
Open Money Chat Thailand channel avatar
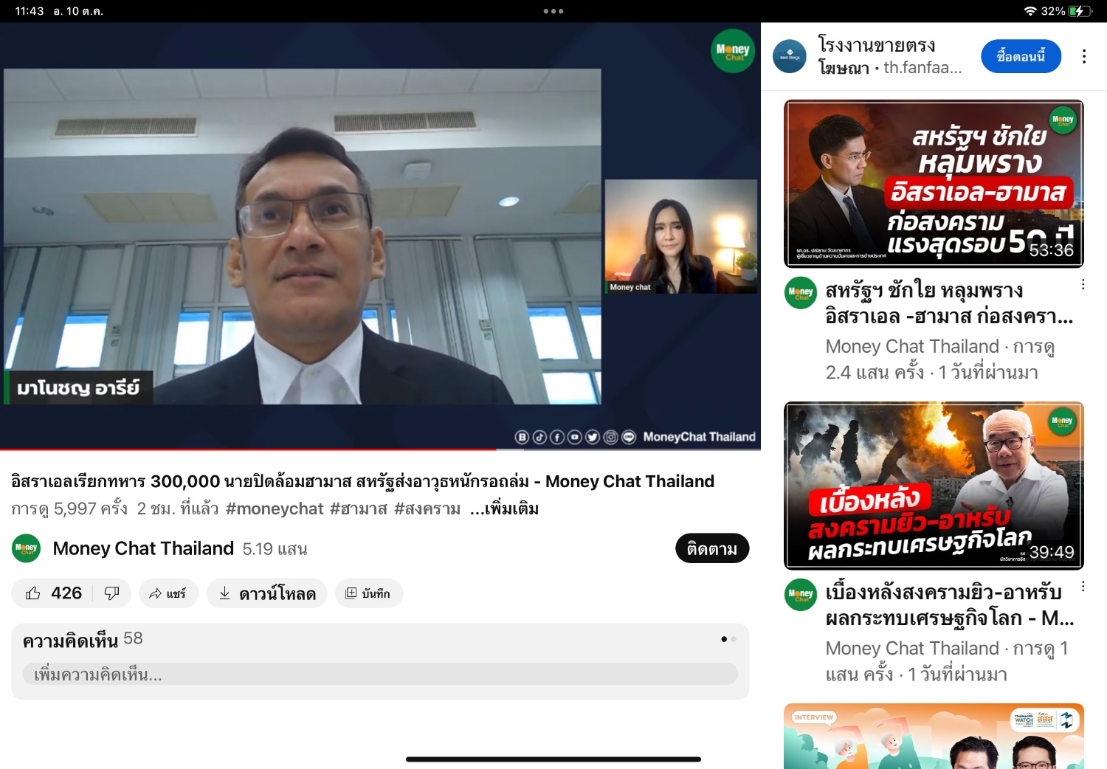click(x=27, y=548)
